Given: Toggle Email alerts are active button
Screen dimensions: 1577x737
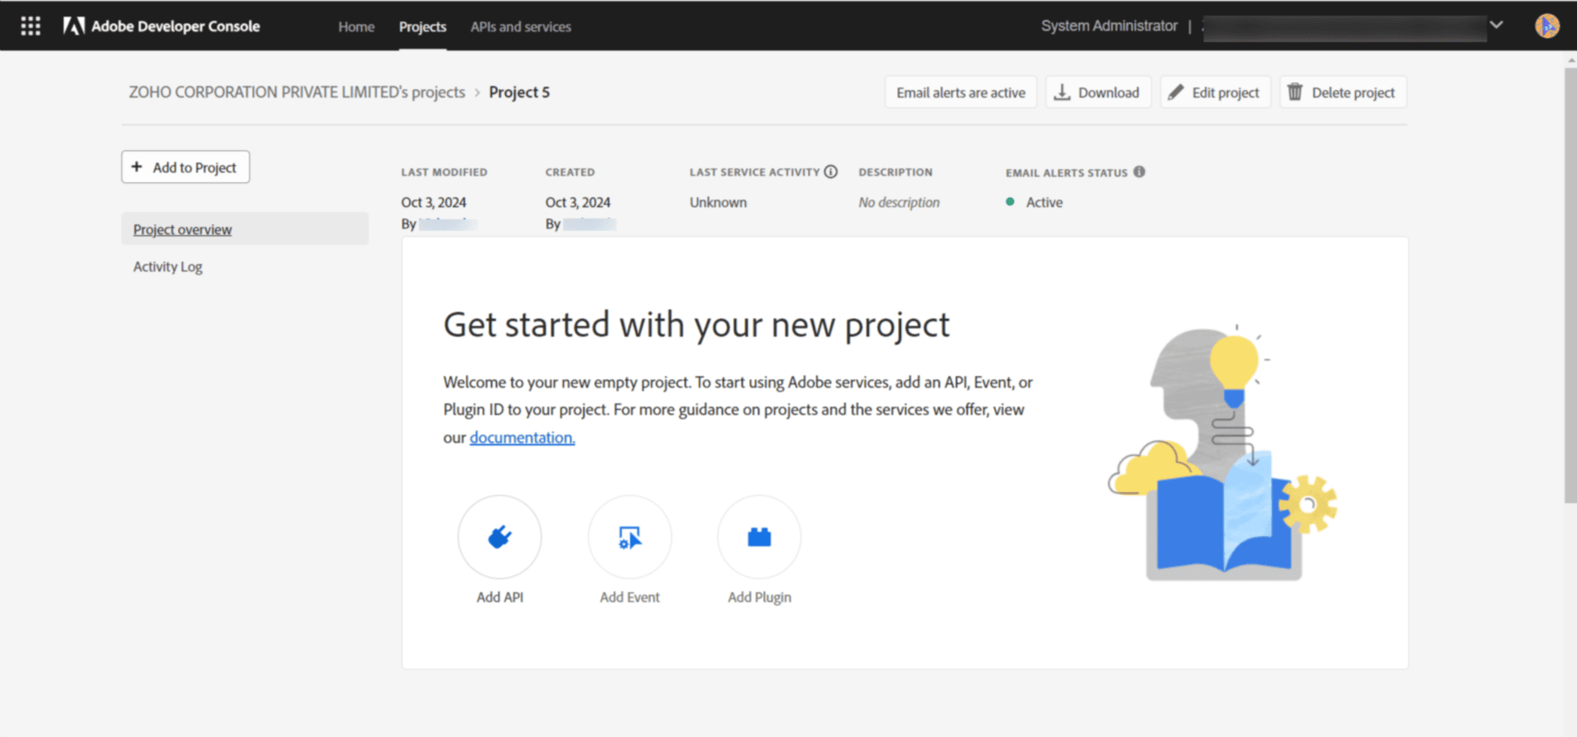Looking at the screenshot, I should (960, 92).
